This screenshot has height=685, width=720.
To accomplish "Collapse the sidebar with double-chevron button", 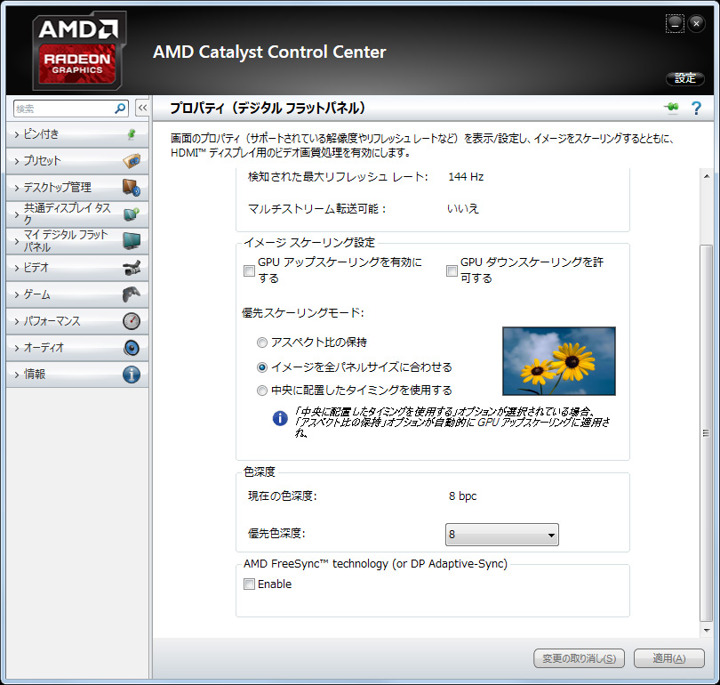I will (142, 108).
